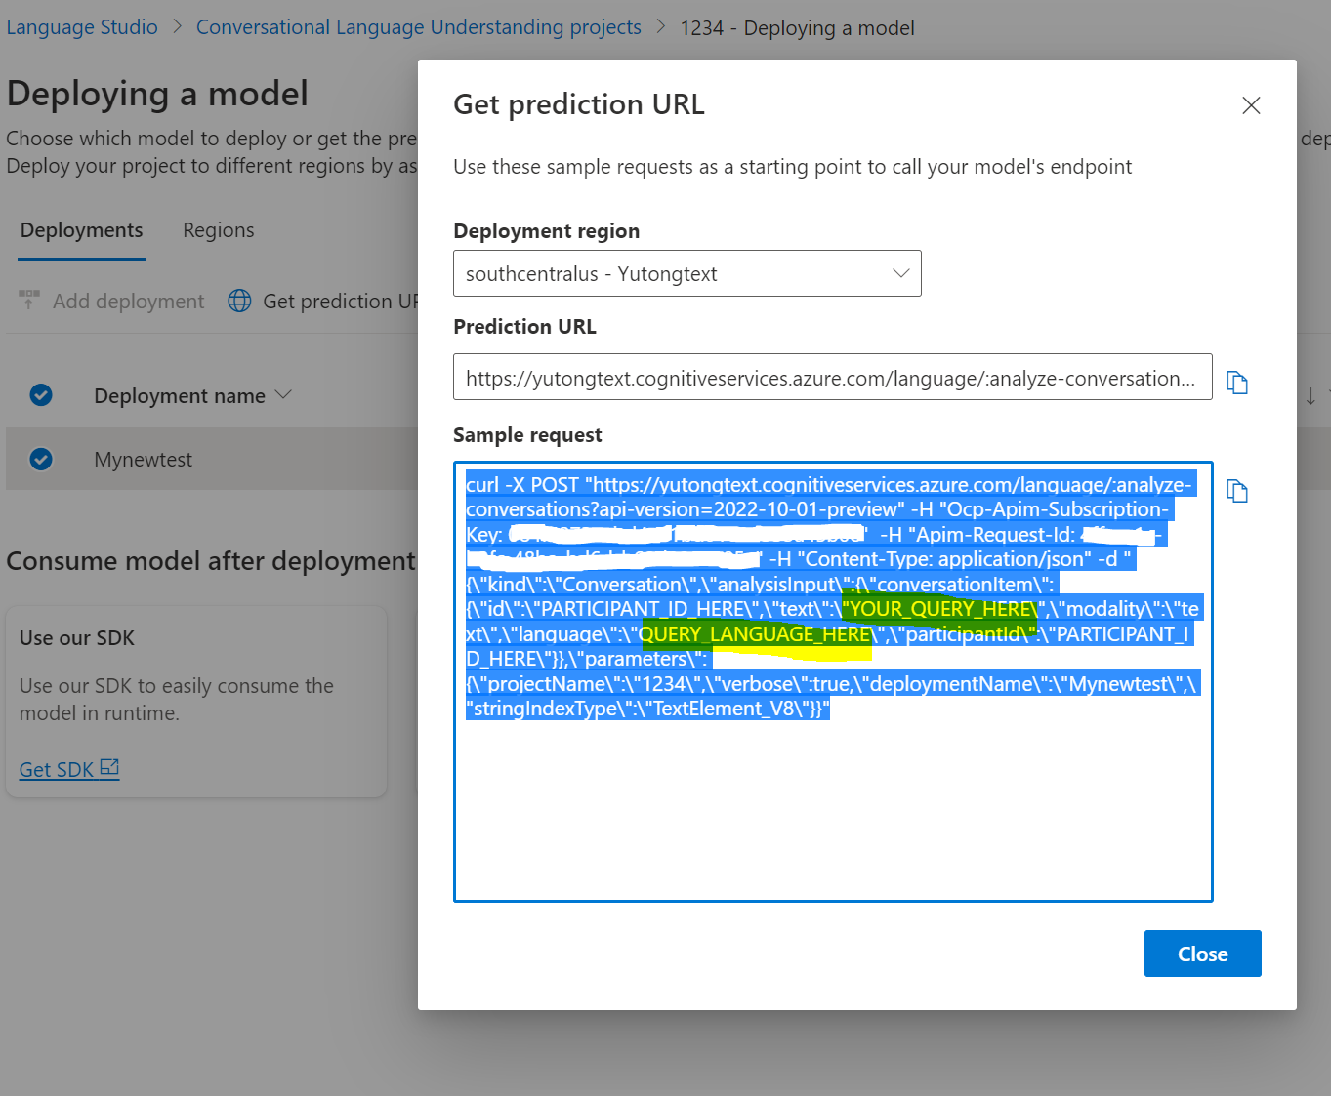Screen dimensions: 1331x1096
Task: Click the globe icon beside Get prediction URL
Action: tap(239, 301)
